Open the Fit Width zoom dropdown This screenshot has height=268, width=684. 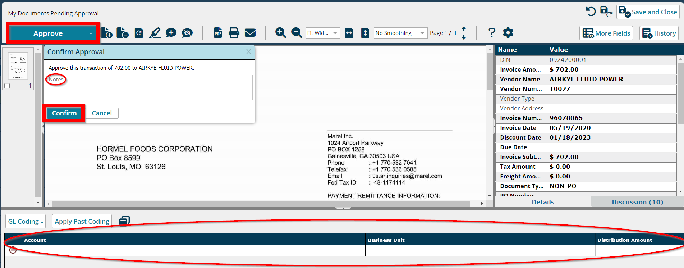pyautogui.click(x=322, y=33)
